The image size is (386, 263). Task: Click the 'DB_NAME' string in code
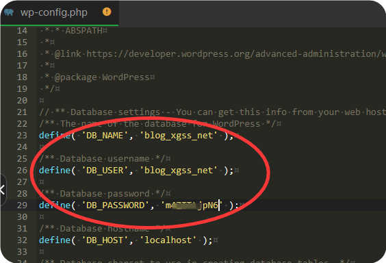click(105, 136)
